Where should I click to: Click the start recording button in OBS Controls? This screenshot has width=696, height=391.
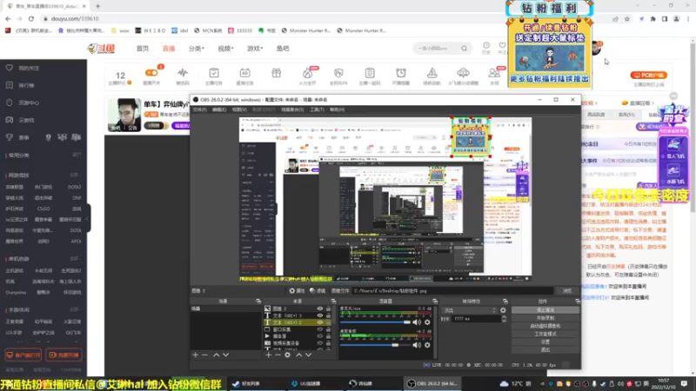click(545, 318)
